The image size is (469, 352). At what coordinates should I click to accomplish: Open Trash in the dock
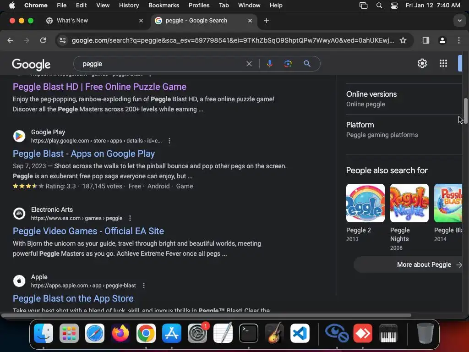point(425,333)
